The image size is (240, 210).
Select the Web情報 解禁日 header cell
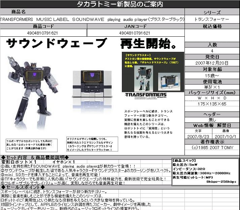coord(212,125)
